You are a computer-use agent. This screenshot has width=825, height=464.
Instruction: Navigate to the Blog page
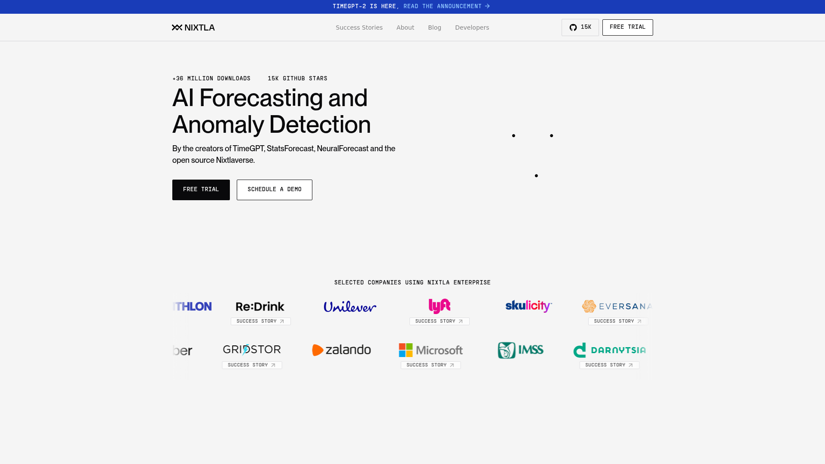(434, 27)
